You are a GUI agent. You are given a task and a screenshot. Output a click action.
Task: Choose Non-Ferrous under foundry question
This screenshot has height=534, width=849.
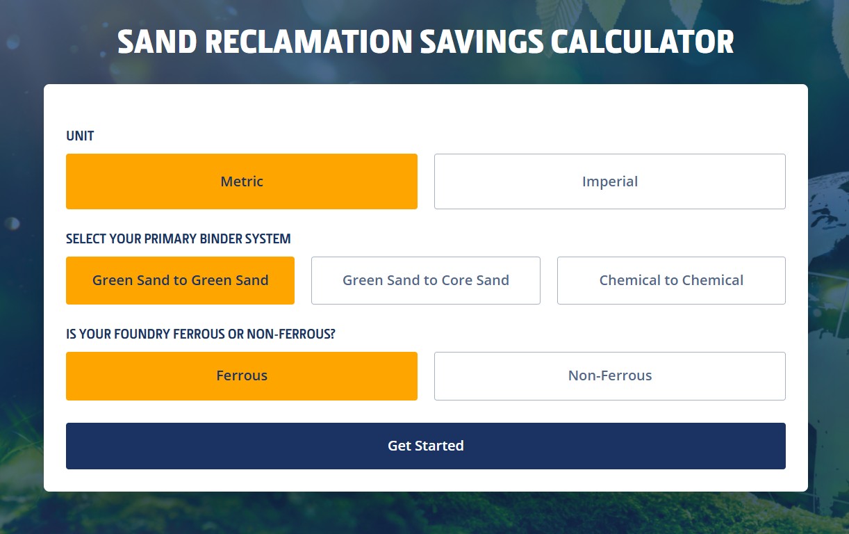tap(610, 375)
